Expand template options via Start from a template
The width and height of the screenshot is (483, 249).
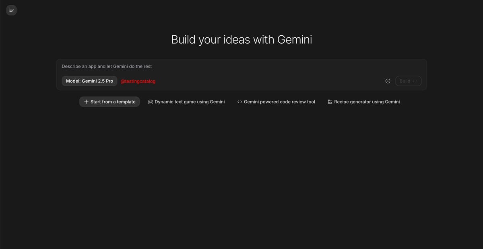click(x=109, y=102)
